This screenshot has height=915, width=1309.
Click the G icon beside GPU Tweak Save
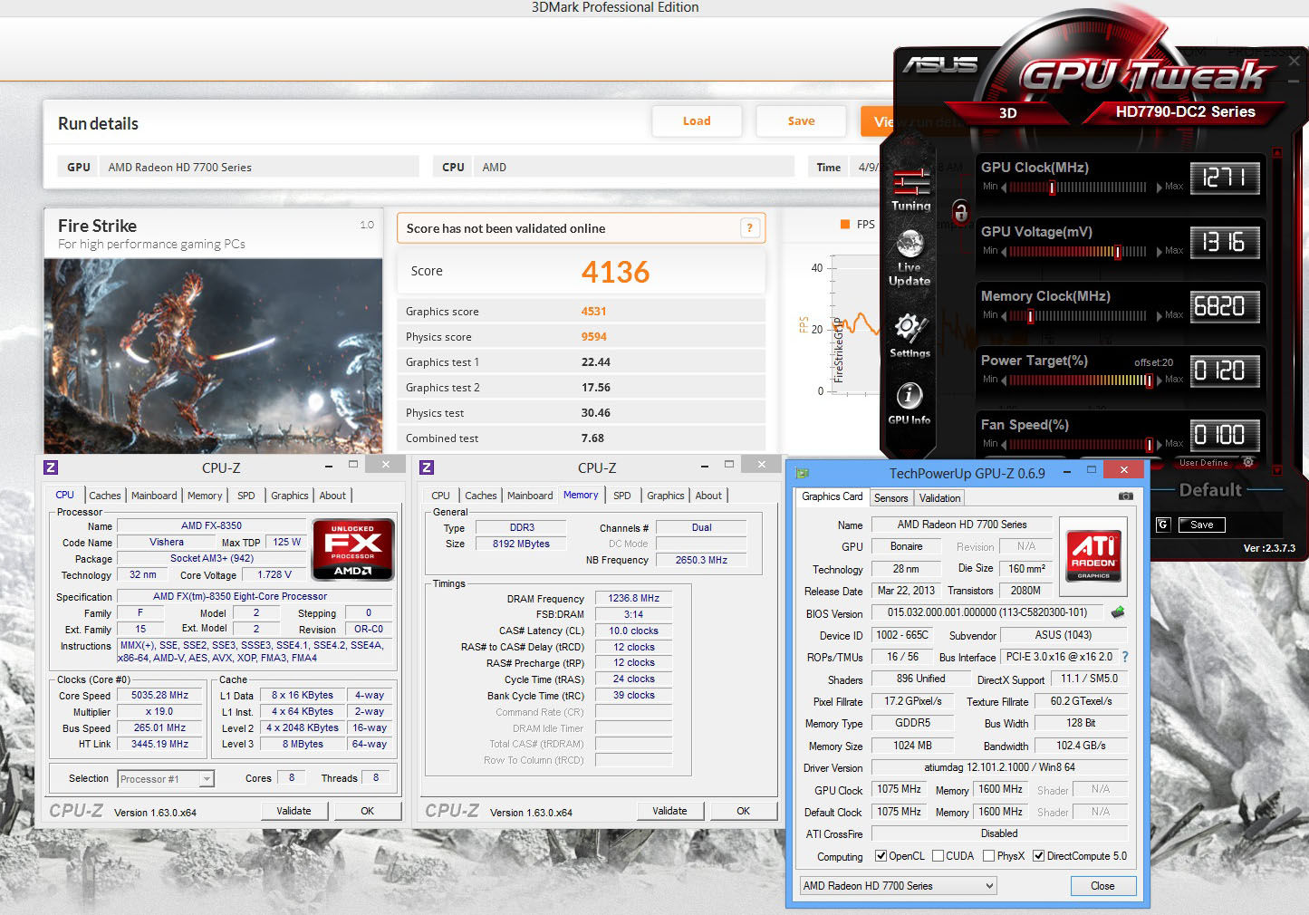coord(1163,525)
